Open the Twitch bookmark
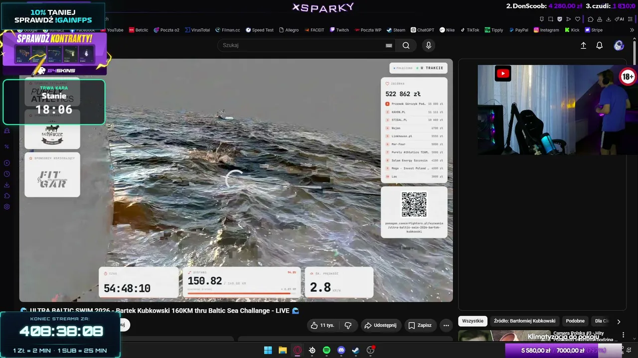 coord(339,30)
